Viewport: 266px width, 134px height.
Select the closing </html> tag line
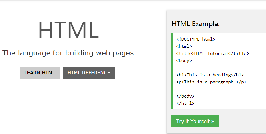pyautogui.click(x=185, y=103)
